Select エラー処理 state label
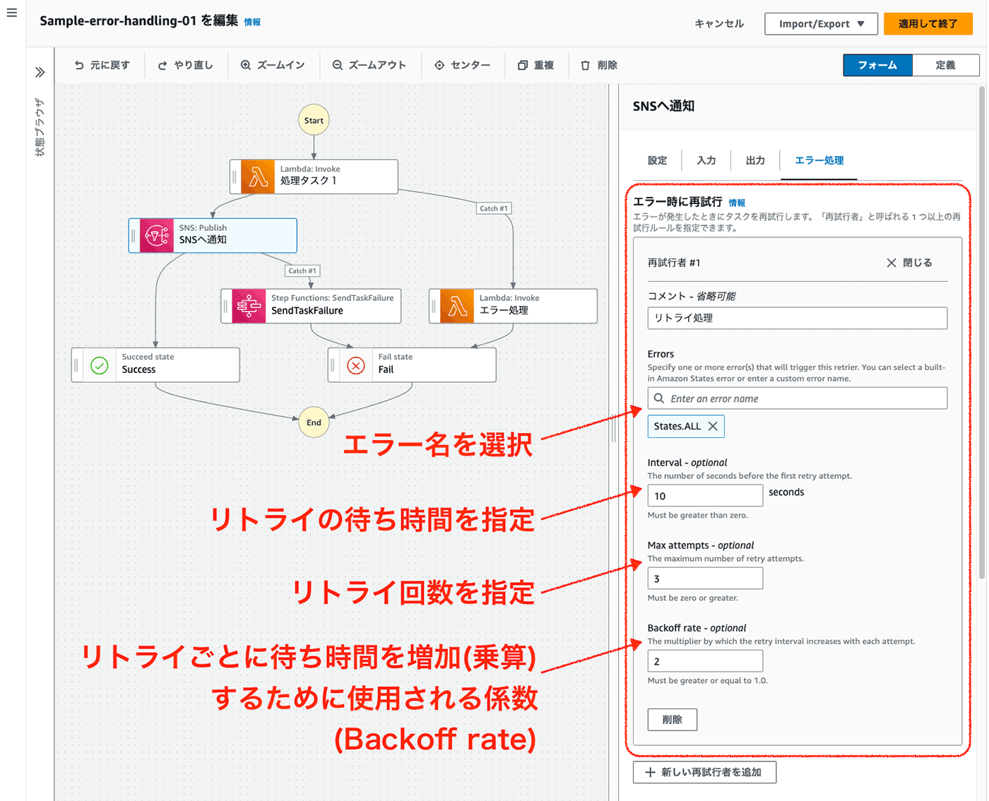Viewport: 989px width, 801px height. click(504, 311)
